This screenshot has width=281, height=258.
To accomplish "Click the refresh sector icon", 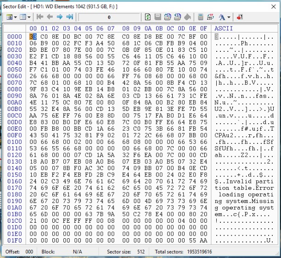I will [148, 17].
